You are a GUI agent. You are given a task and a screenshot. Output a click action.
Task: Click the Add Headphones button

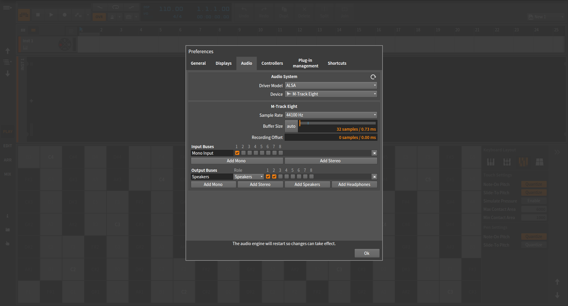point(354,184)
